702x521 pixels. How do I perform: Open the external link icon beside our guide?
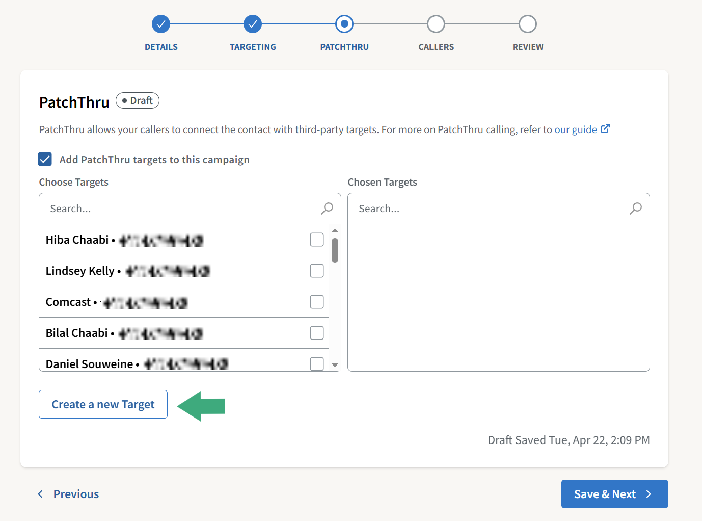click(605, 129)
